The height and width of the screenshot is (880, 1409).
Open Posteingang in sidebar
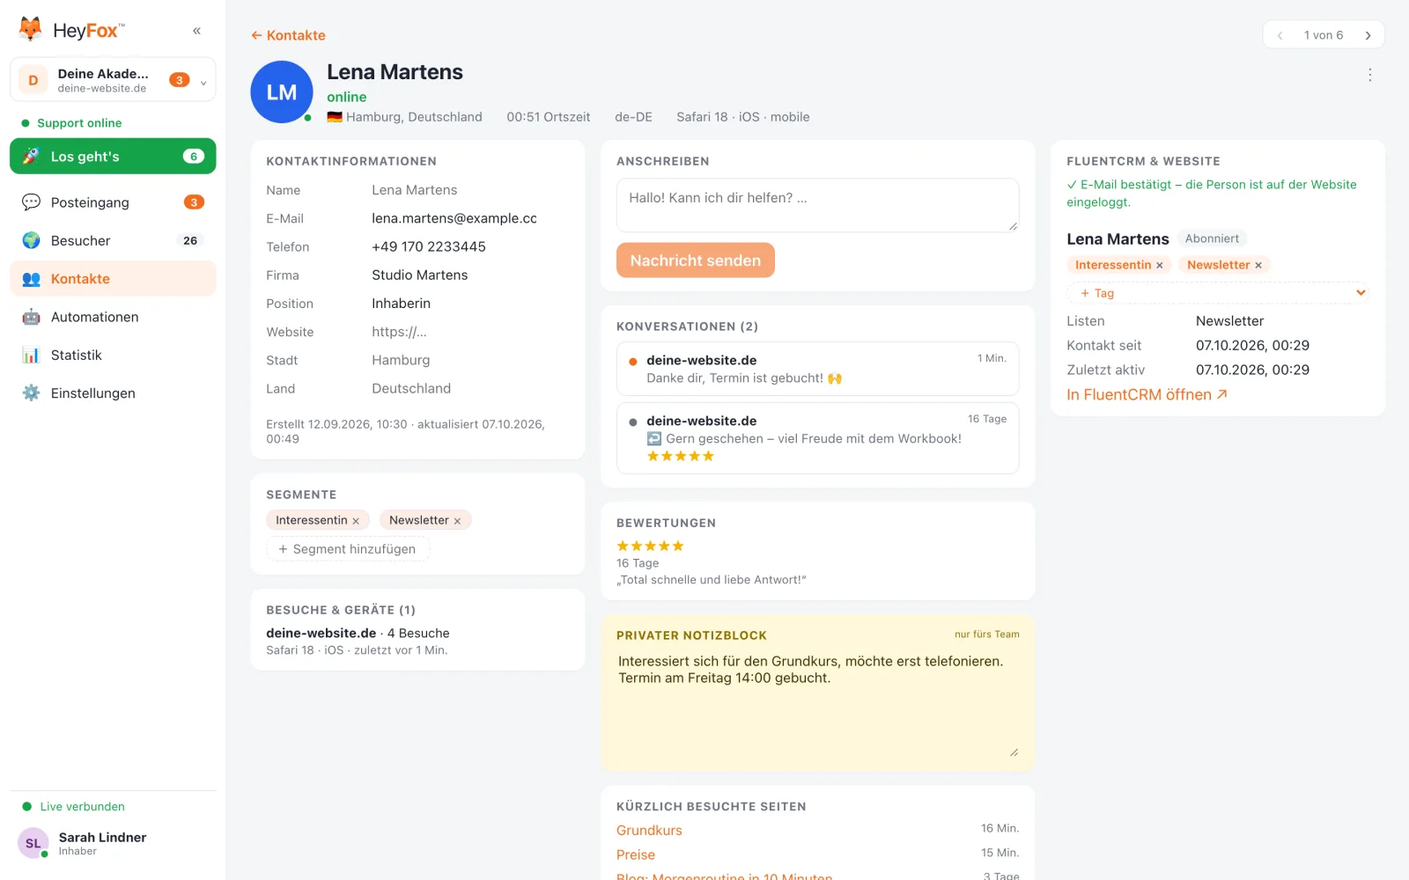pyautogui.click(x=113, y=202)
